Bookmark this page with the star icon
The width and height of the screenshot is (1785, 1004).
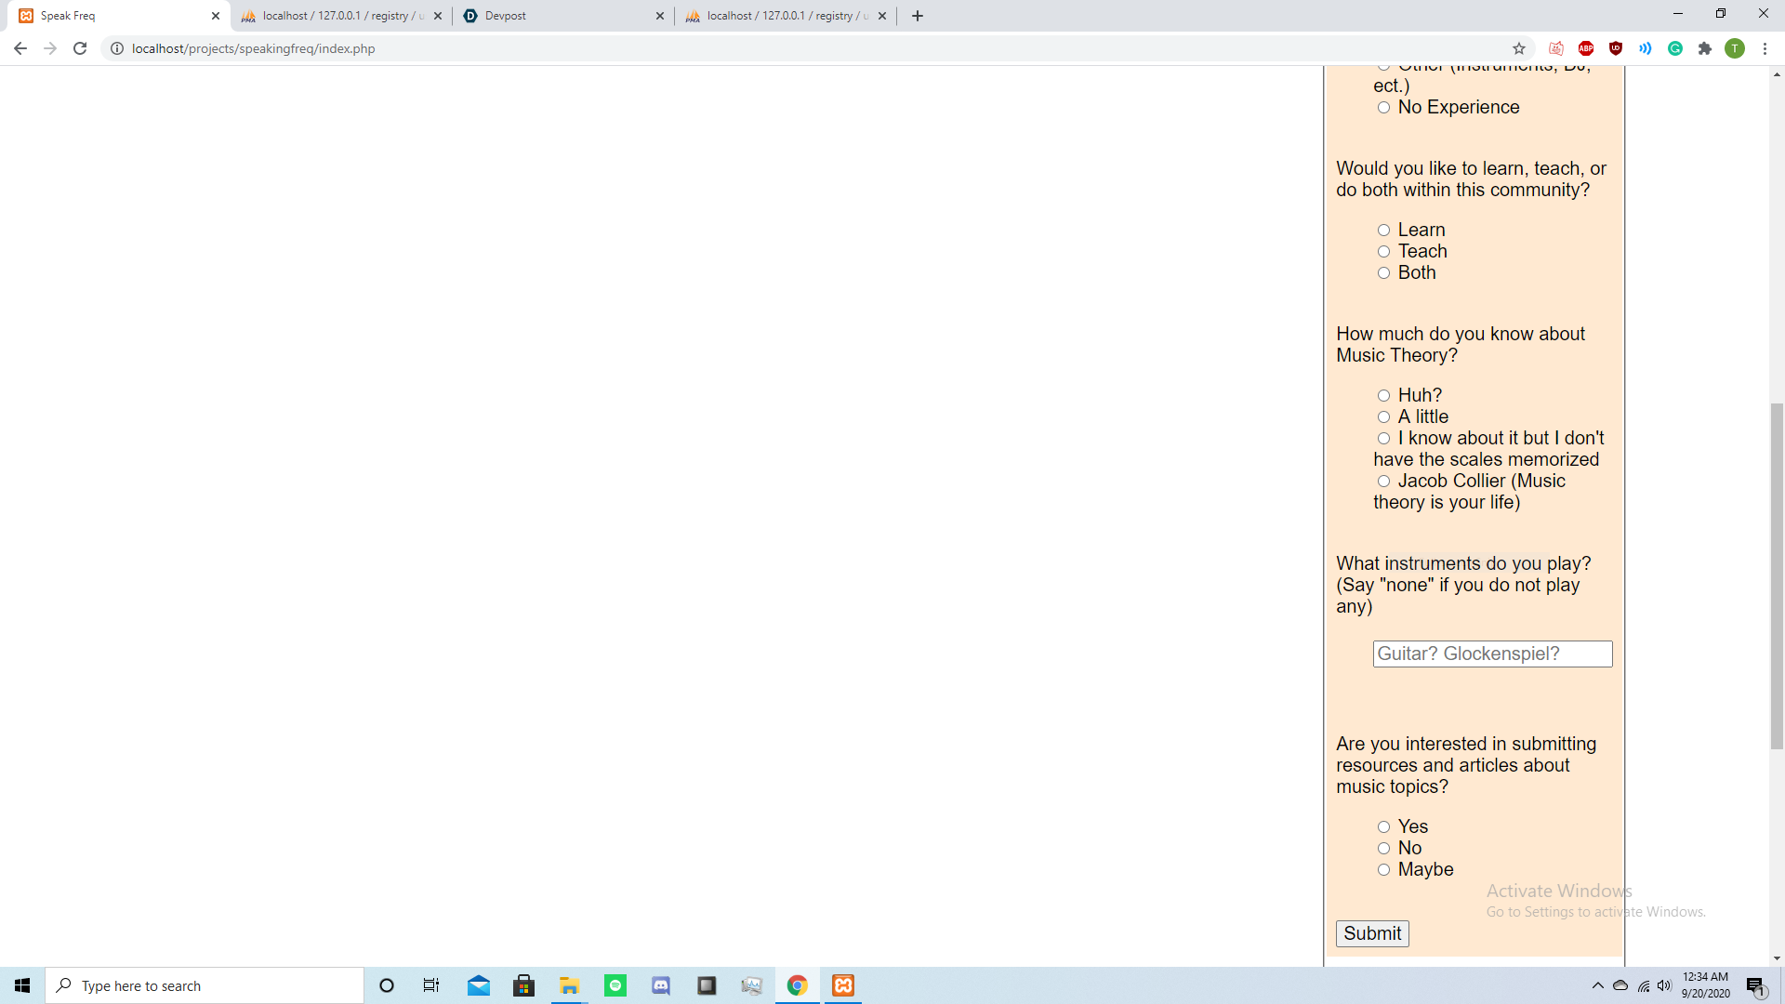(x=1519, y=48)
